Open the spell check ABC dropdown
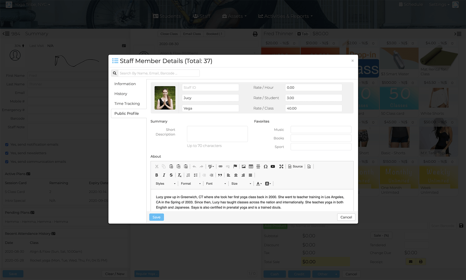Image resolution: width=466 pixels, height=280 pixels. [x=211, y=166]
